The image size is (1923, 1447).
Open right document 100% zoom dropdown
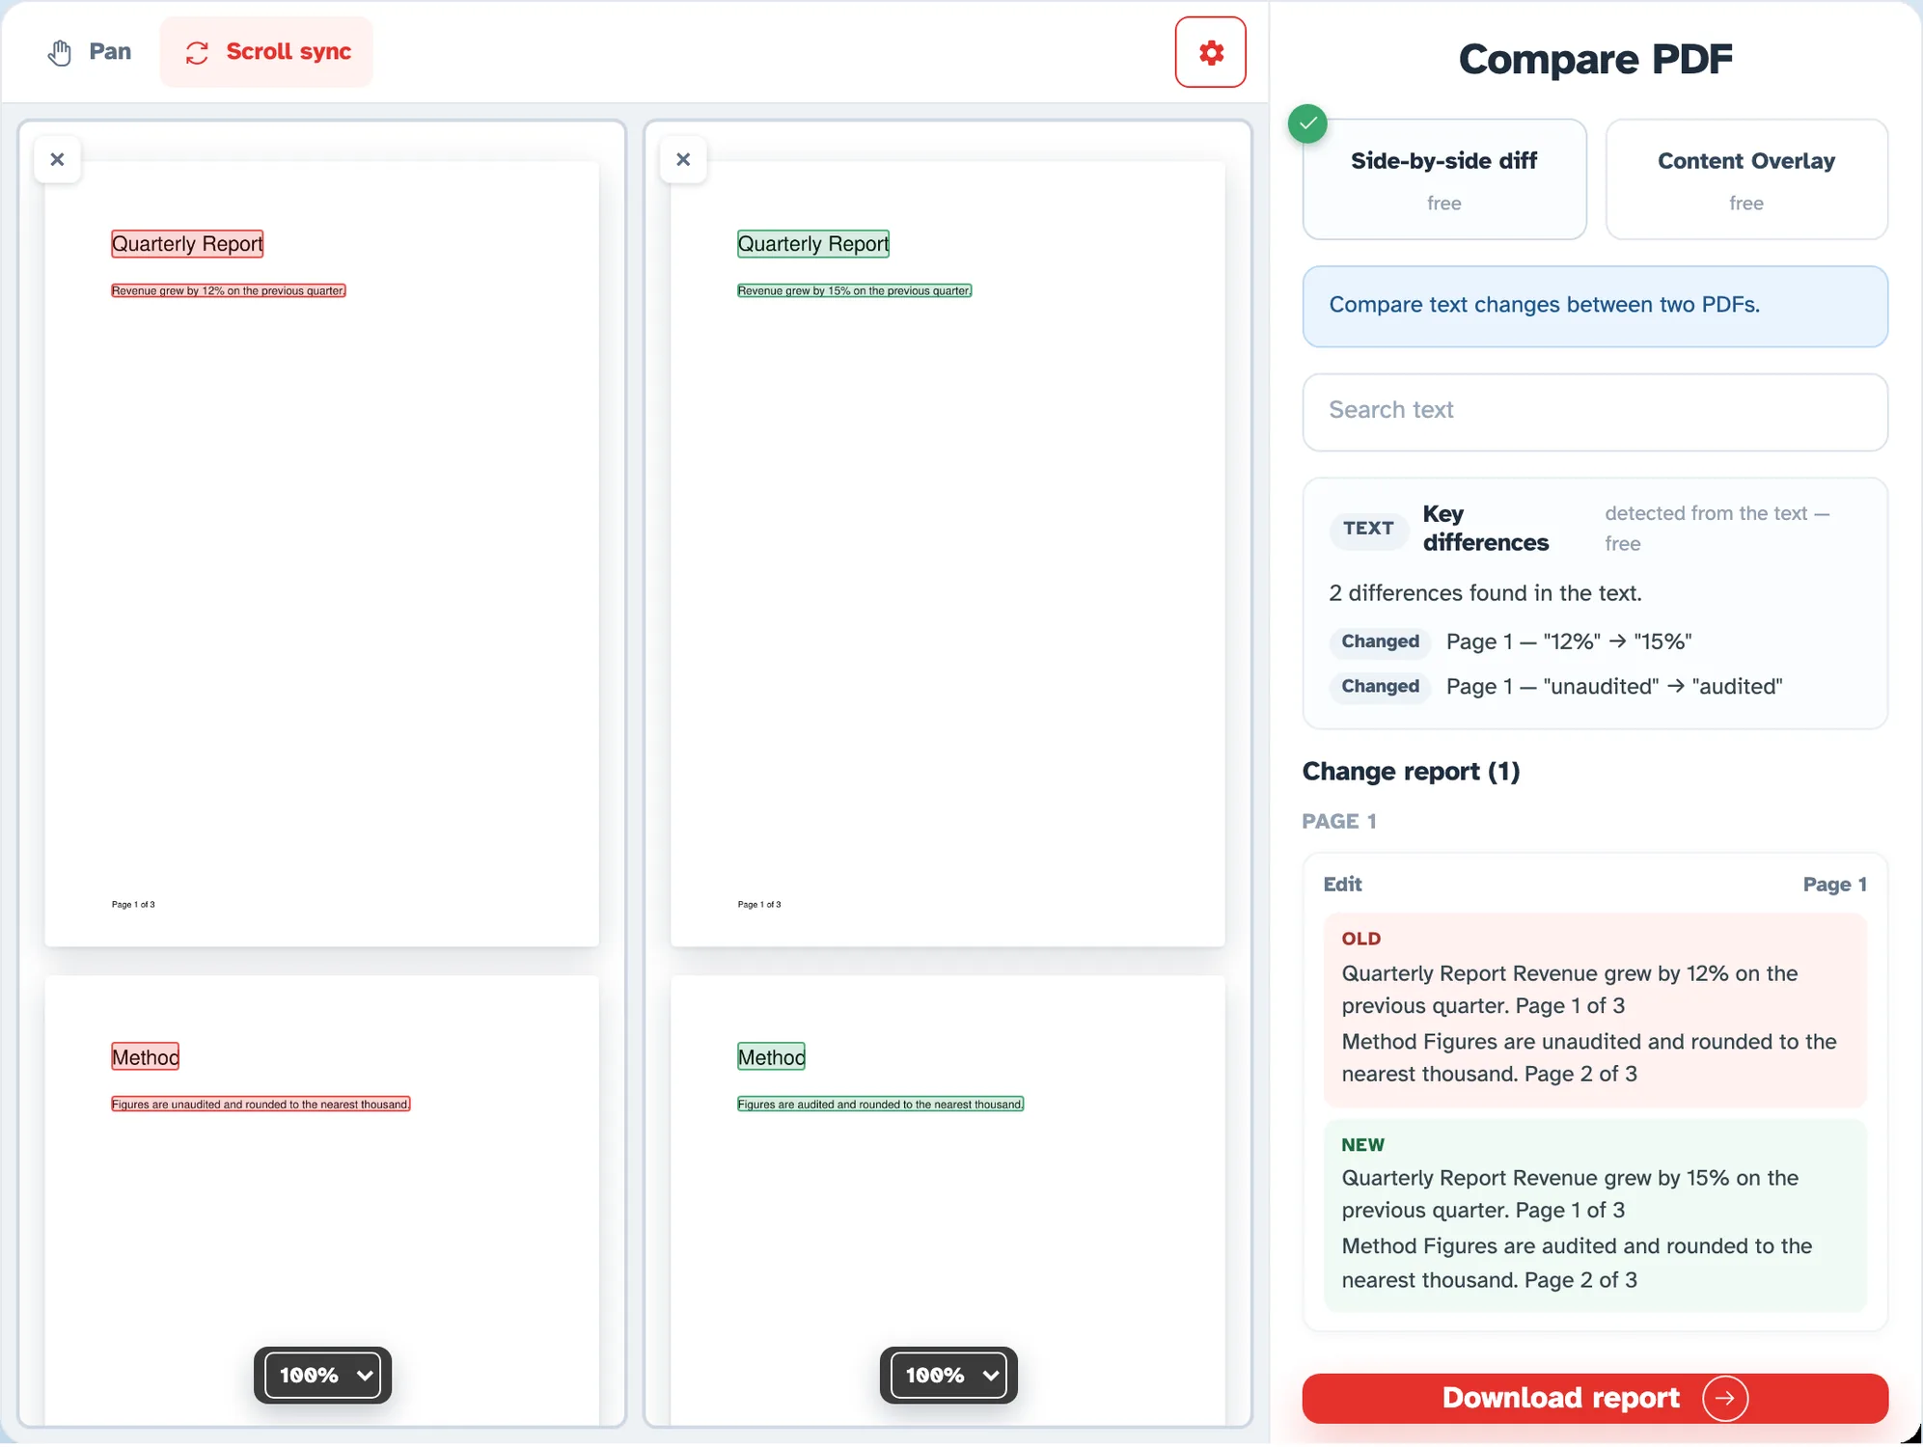tap(948, 1375)
